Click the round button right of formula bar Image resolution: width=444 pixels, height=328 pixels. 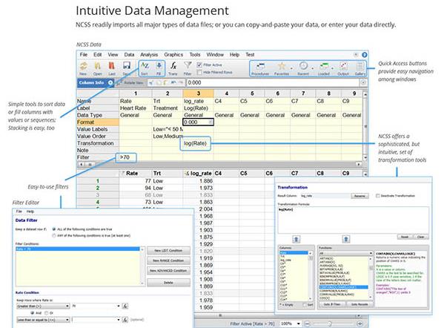(363, 83)
